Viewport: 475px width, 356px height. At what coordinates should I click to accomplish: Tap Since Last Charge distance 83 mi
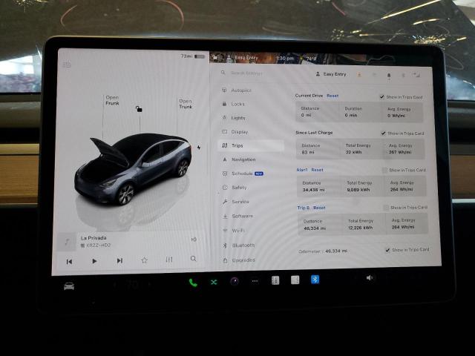pos(308,152)
